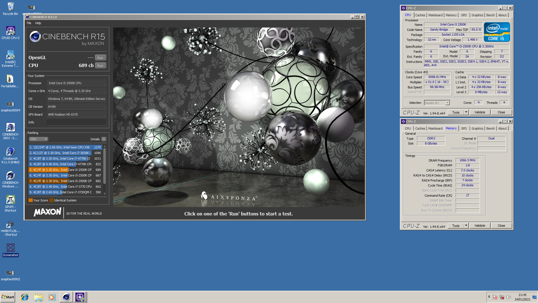The height and width of the screenshot is (303, 538).
Task: Click the Info input field
Action: [x=76, y=122]
